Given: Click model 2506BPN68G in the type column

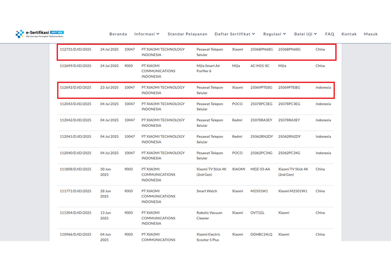Looking at the screenshot, I should (262, 49).
